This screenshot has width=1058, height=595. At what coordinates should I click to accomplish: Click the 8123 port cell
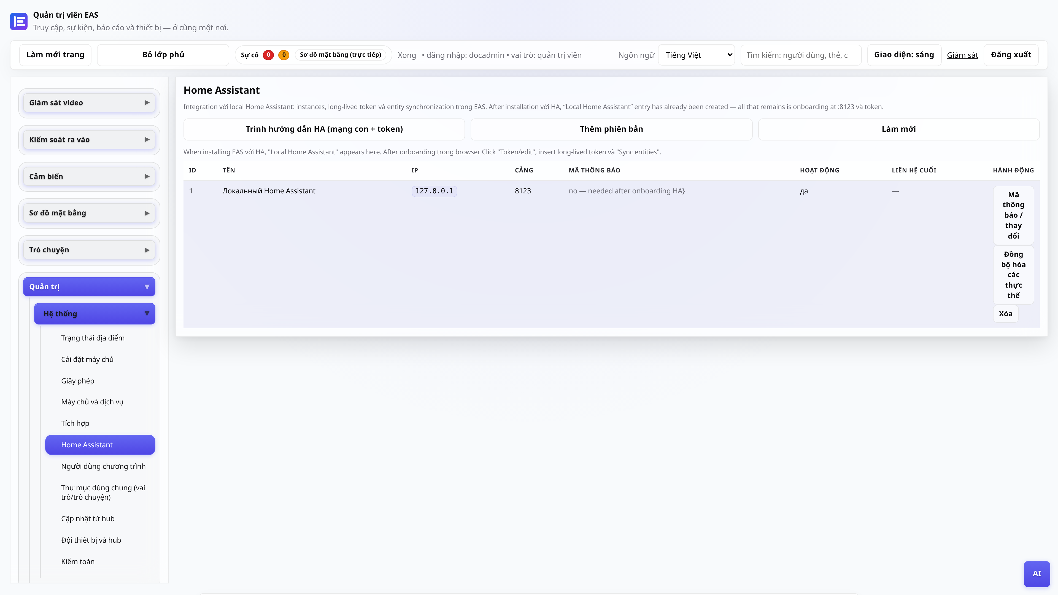point(522,191)
